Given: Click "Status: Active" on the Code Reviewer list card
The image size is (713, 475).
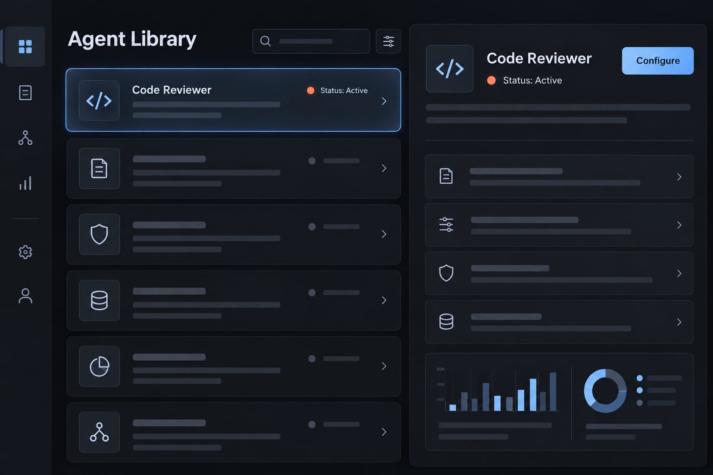Looking at the screenshot, I should (x=344, y=90).
